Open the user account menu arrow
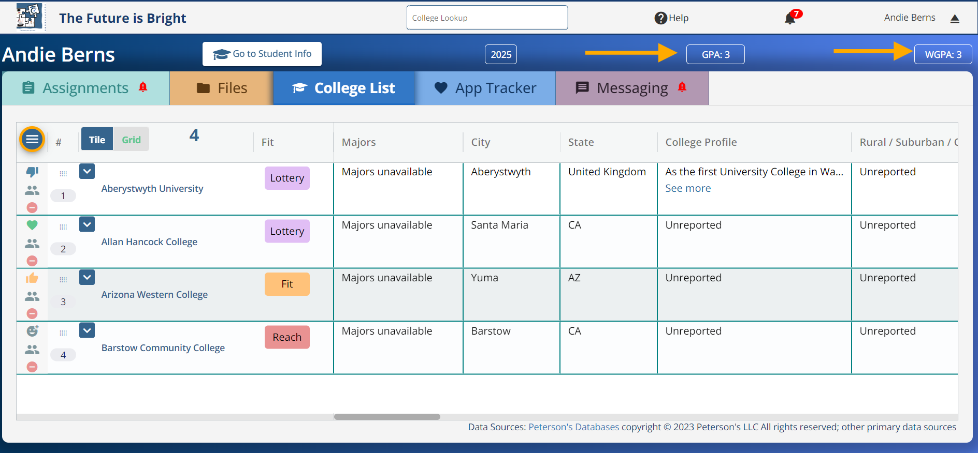978x453 pixels. point(955,19)
